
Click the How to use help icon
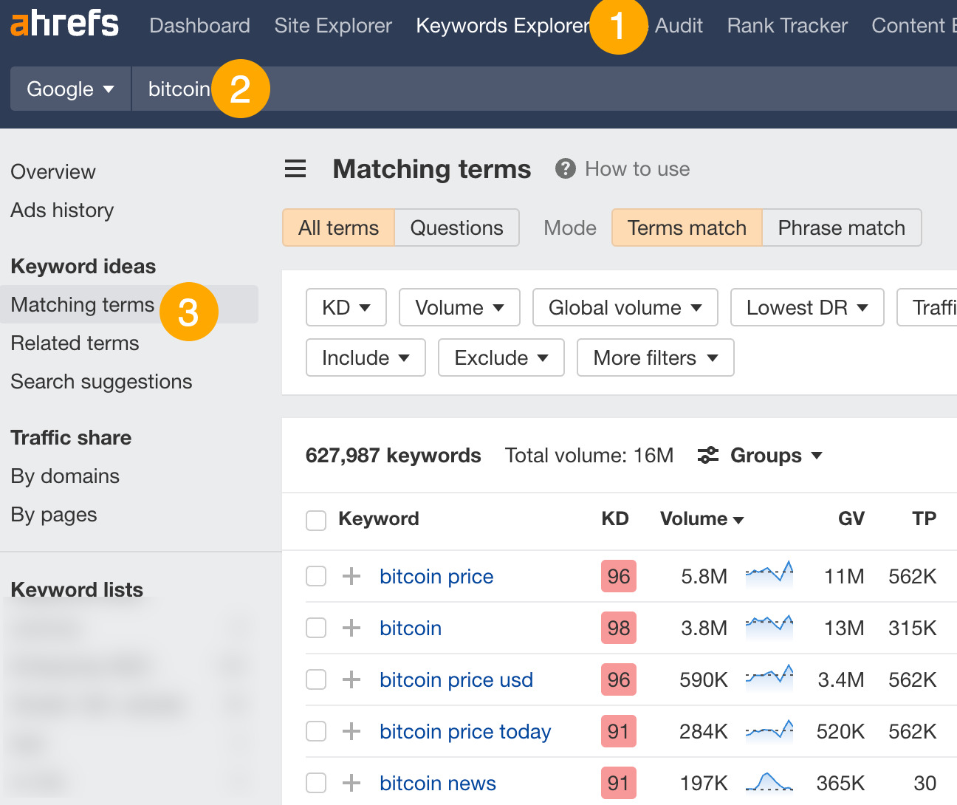click(565, 168)
